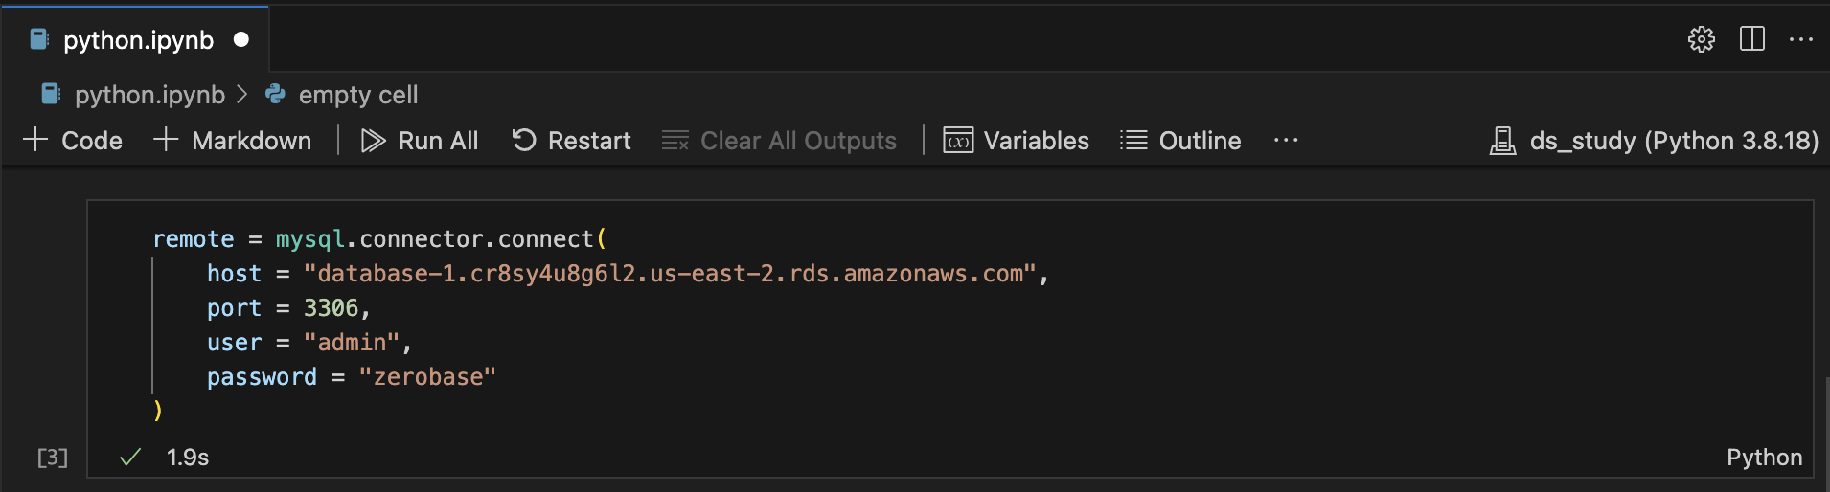1830x492 pixels.
Task: Click Clear All Outputs
Action: coord(779,141)
